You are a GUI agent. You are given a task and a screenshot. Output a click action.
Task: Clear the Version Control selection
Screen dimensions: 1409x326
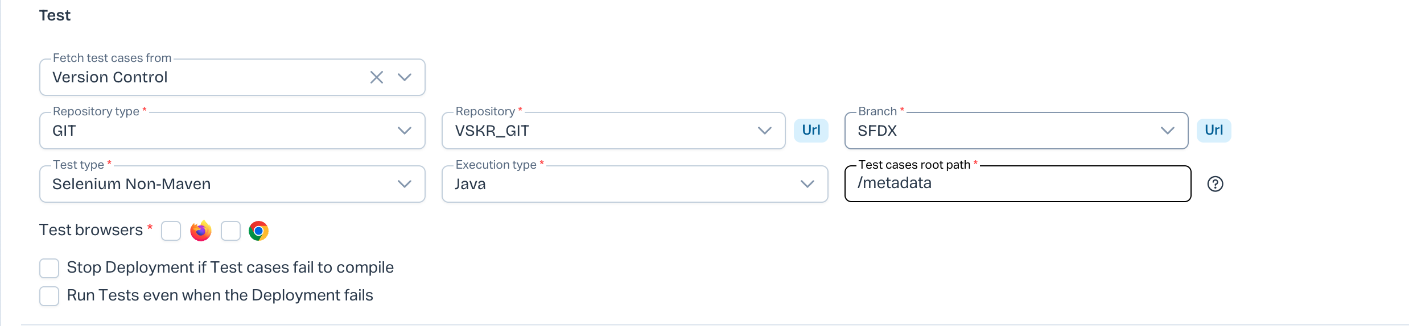pyautogui.click(x=377, y=77)
